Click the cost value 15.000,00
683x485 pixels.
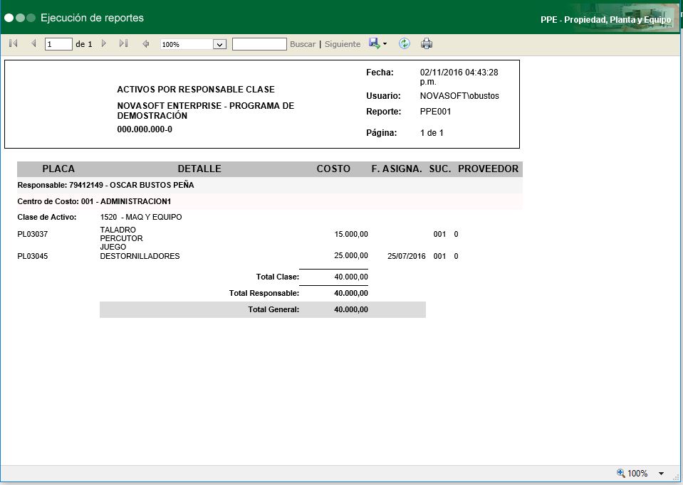coord(351,234)
